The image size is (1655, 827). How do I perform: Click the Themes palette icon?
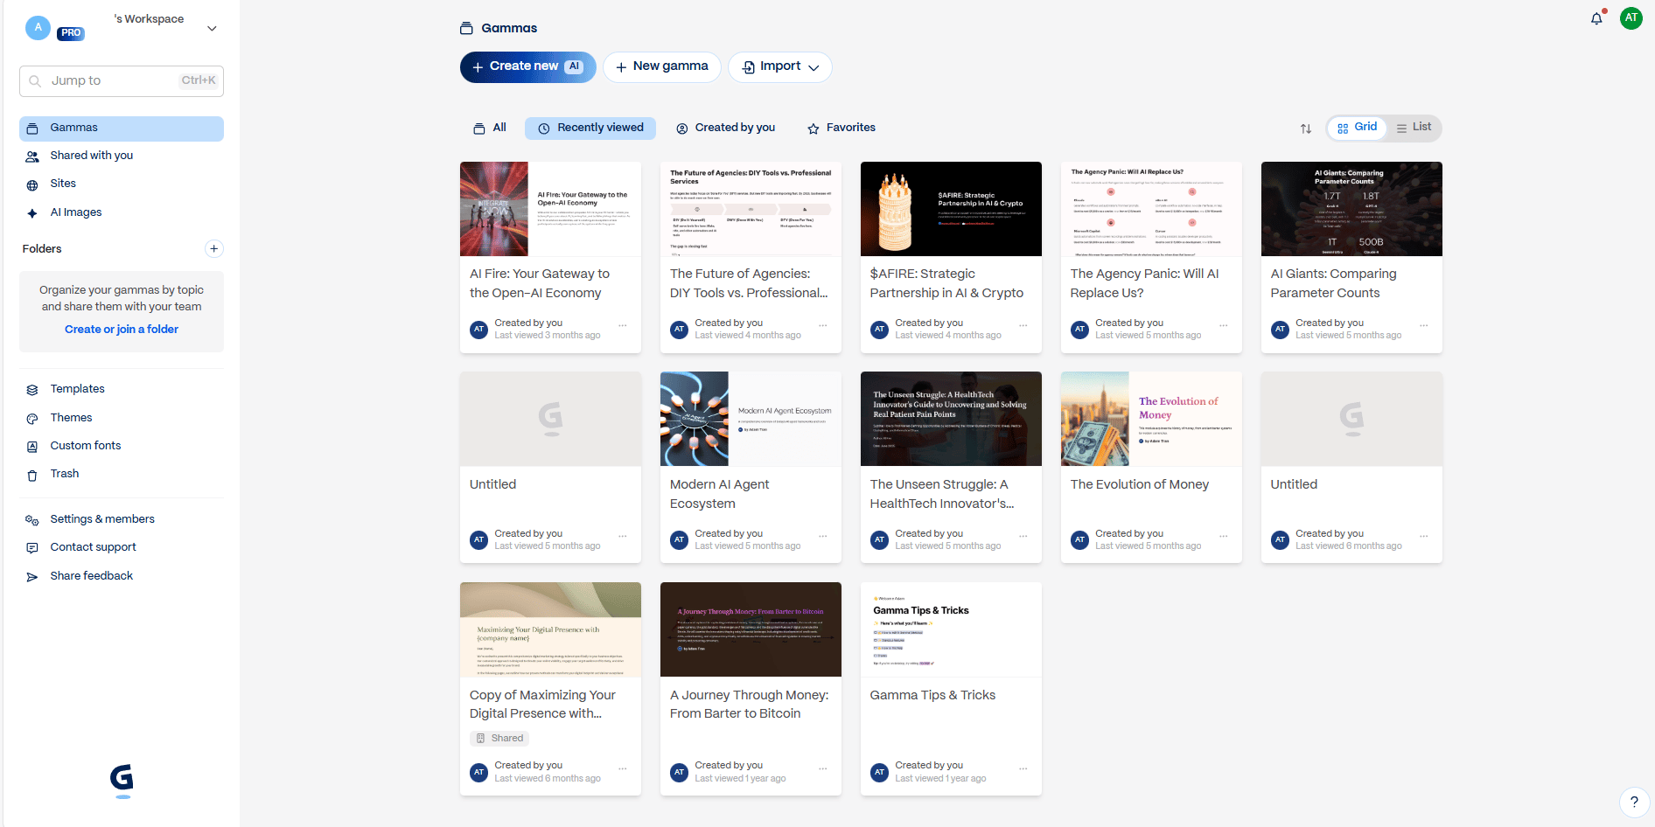point(32,419)
